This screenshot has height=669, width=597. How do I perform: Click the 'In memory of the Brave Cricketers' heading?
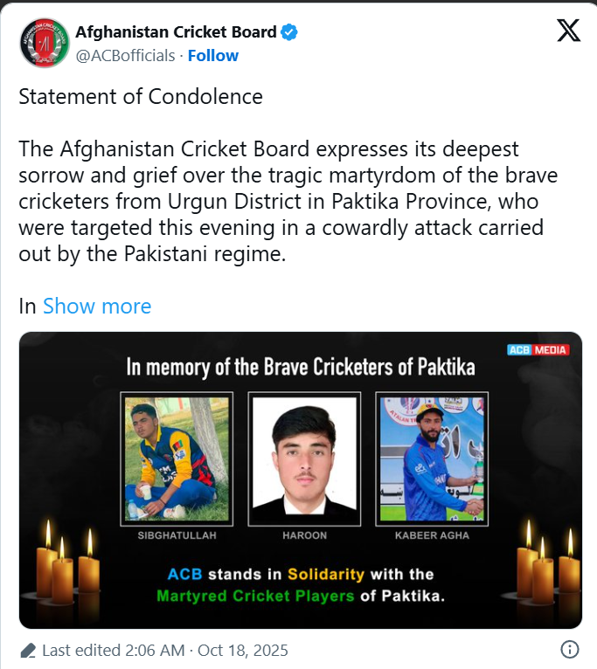point(301,367)
